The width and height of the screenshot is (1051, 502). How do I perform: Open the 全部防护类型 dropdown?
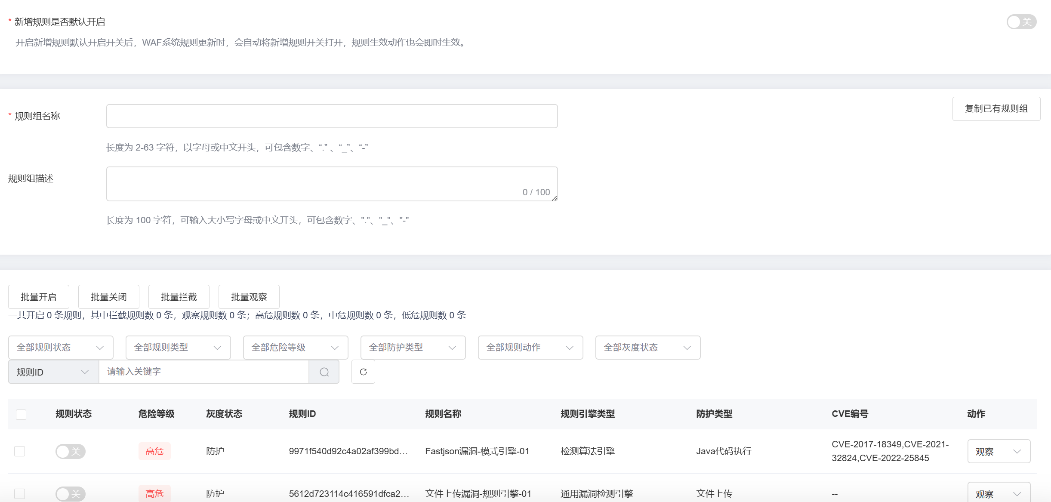click(x=413, y=348)
